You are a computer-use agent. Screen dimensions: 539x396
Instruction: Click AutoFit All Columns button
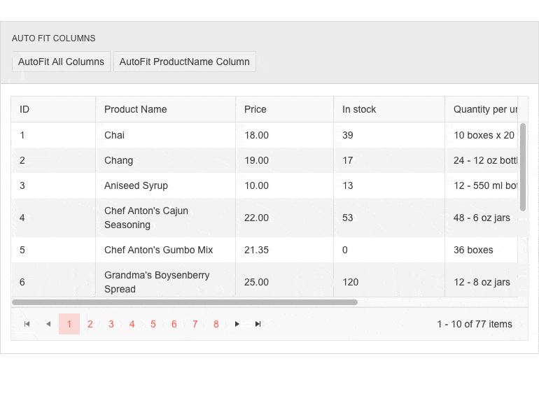tap(61, 62)
